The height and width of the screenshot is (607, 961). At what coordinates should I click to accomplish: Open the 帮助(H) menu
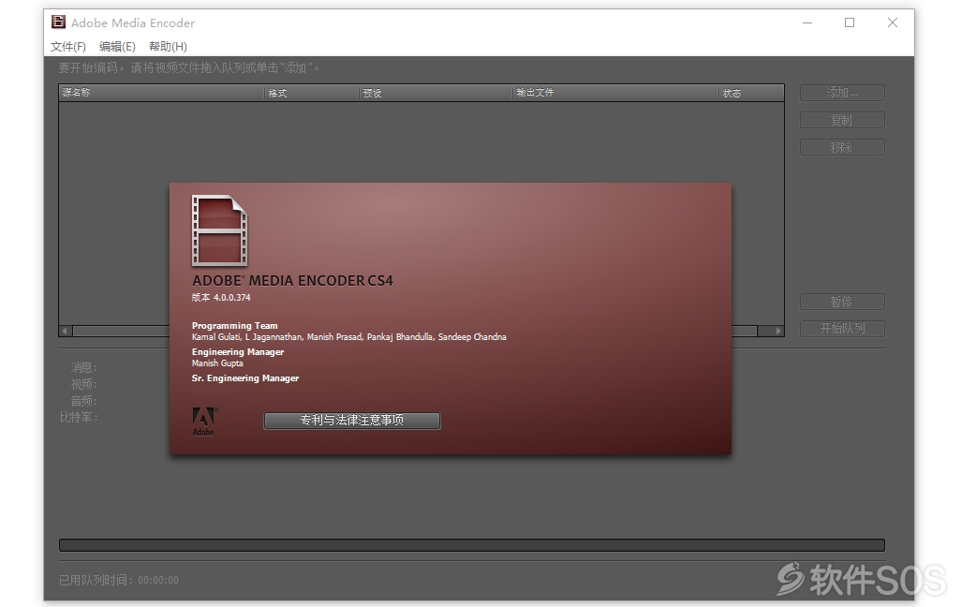point(168,47)
